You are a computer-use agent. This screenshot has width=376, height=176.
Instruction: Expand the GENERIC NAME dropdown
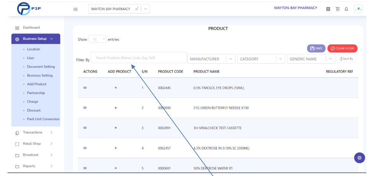click(311, 59)
